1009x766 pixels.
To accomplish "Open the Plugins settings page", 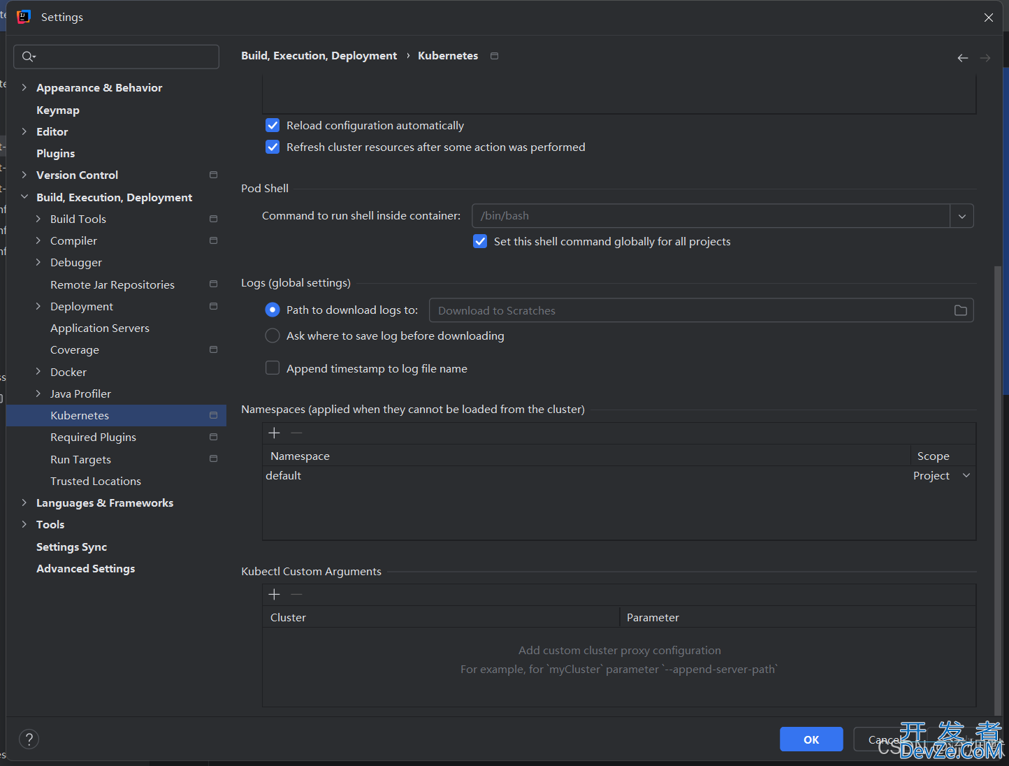I will pos(56,153).
